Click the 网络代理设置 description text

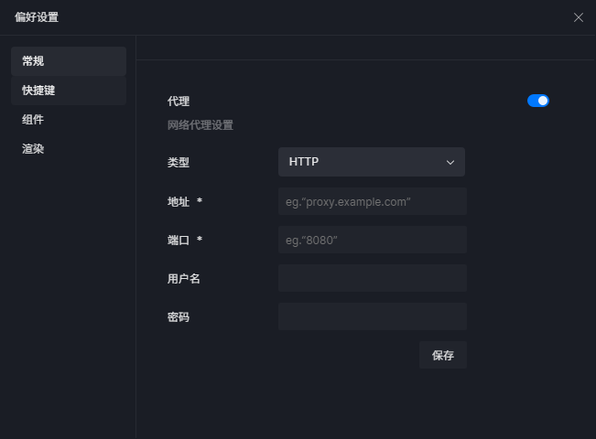(200, 125)
